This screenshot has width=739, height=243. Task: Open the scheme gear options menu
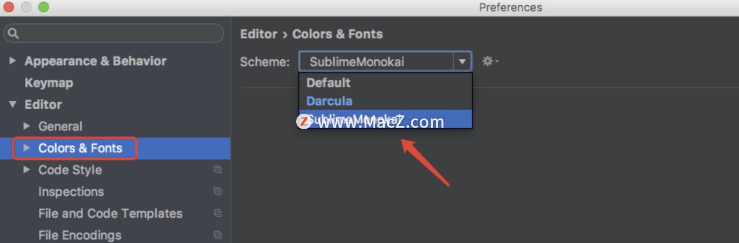pos(490,61)
